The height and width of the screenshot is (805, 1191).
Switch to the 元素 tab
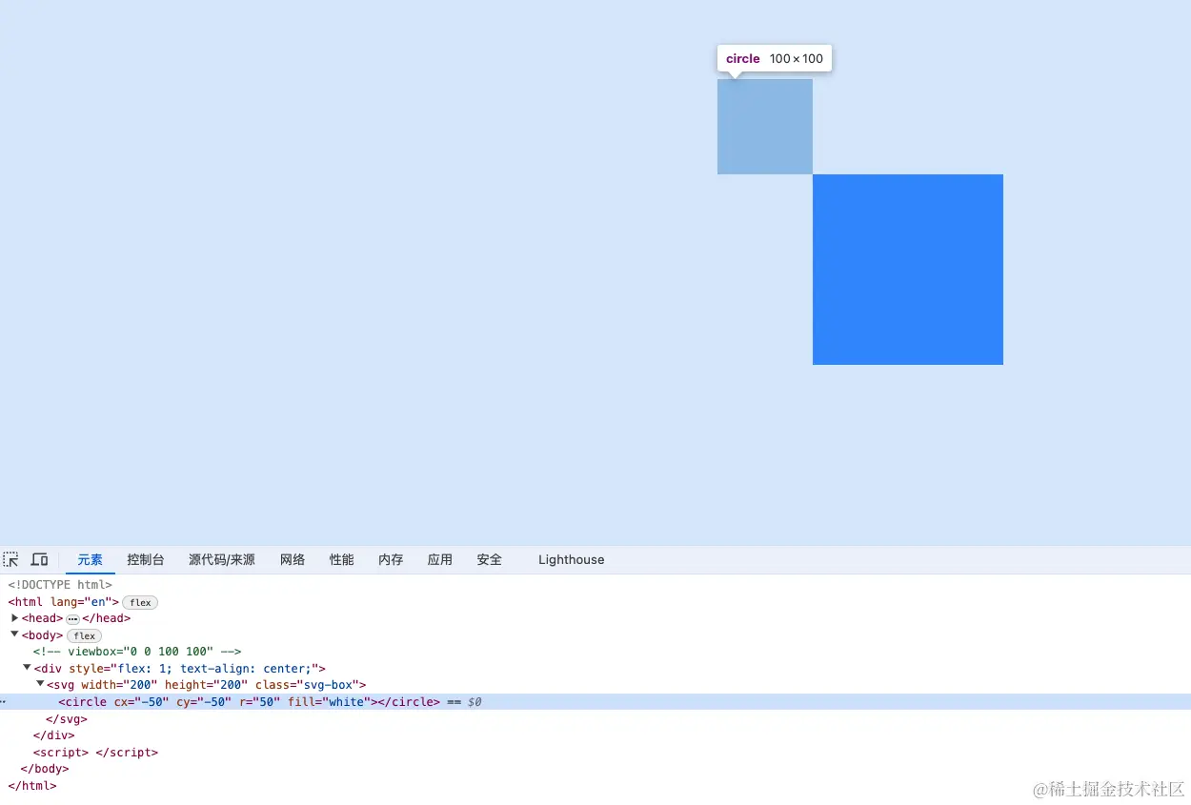pyautogui.click(x=91, y=560)
